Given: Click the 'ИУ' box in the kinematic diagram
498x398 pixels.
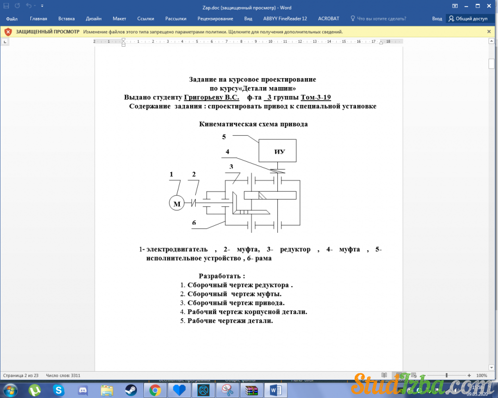Looking at the screenshot, I should 277,151.
